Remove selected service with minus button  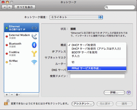tap(12, 95)
